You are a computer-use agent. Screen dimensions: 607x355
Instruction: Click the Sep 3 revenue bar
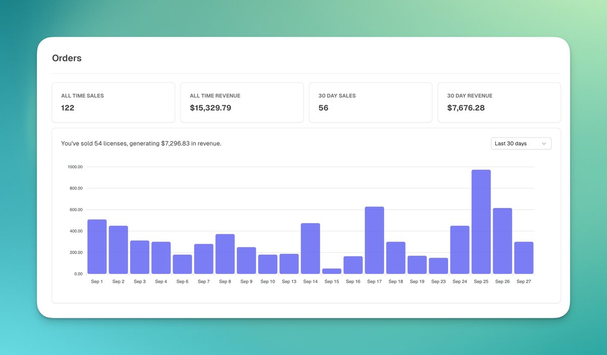click(140, 257)
